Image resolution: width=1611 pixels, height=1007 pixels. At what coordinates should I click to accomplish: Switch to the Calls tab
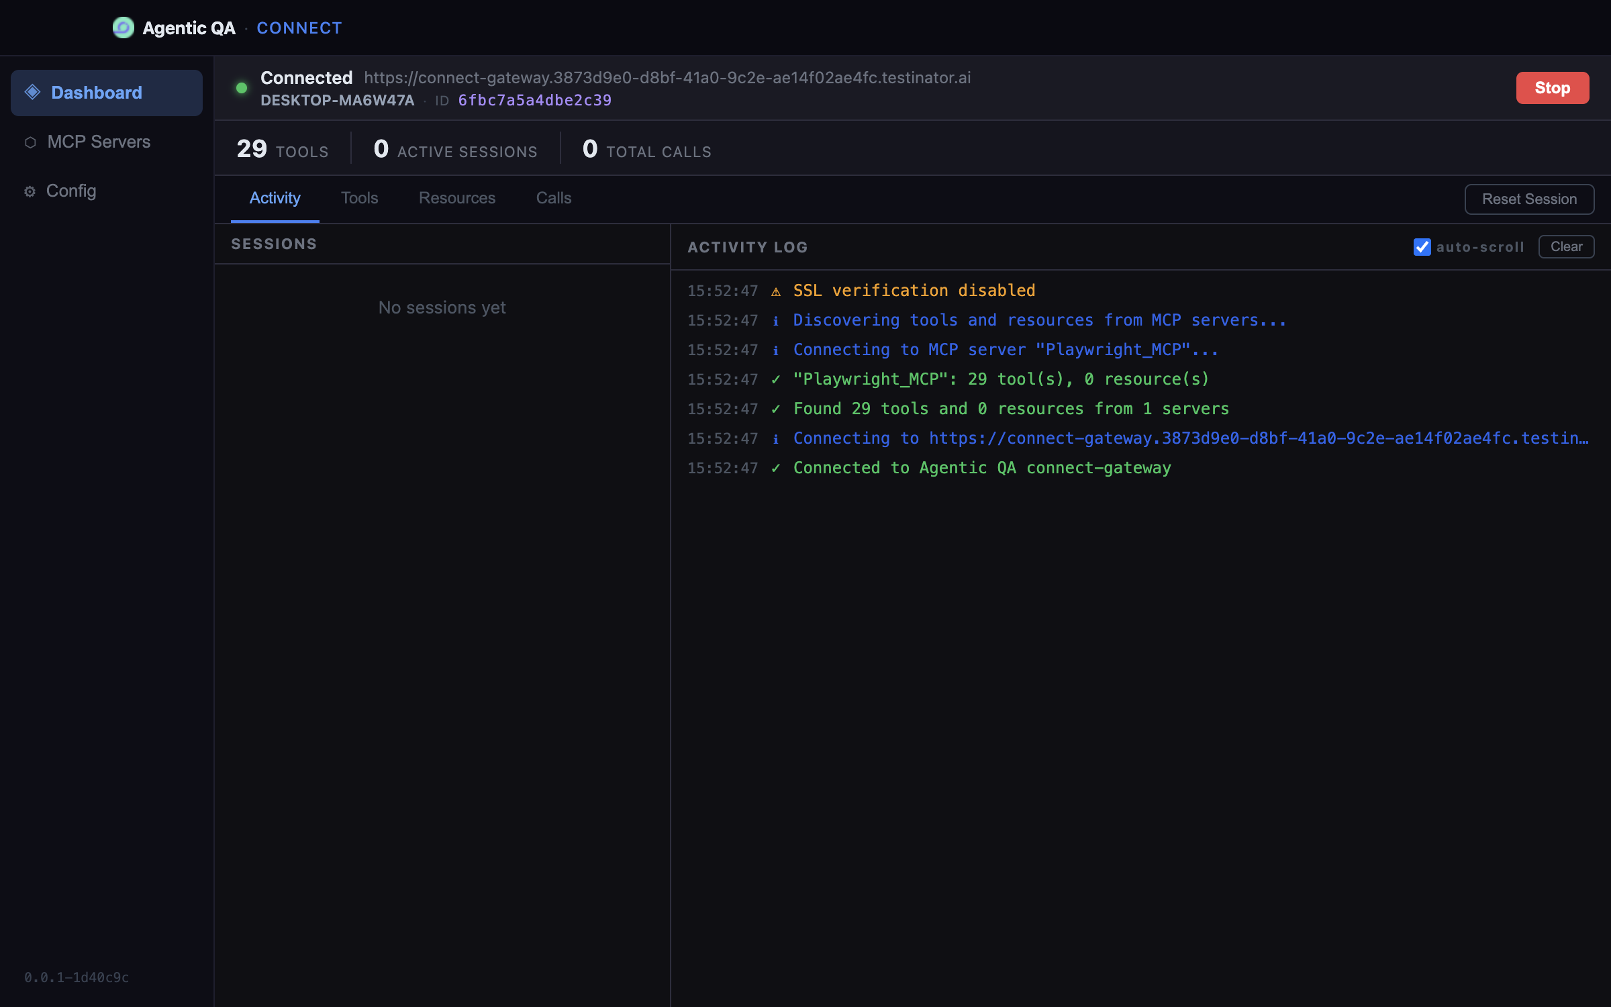coord(554,199)
